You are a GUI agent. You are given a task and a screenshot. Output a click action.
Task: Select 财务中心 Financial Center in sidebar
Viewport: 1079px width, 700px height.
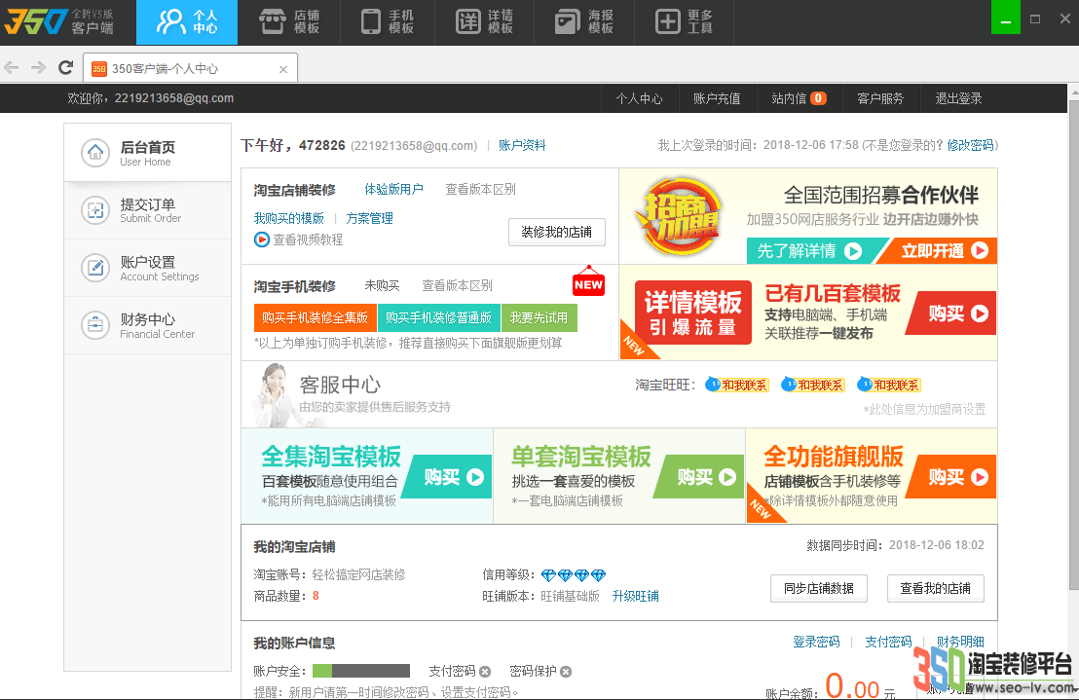147,325
